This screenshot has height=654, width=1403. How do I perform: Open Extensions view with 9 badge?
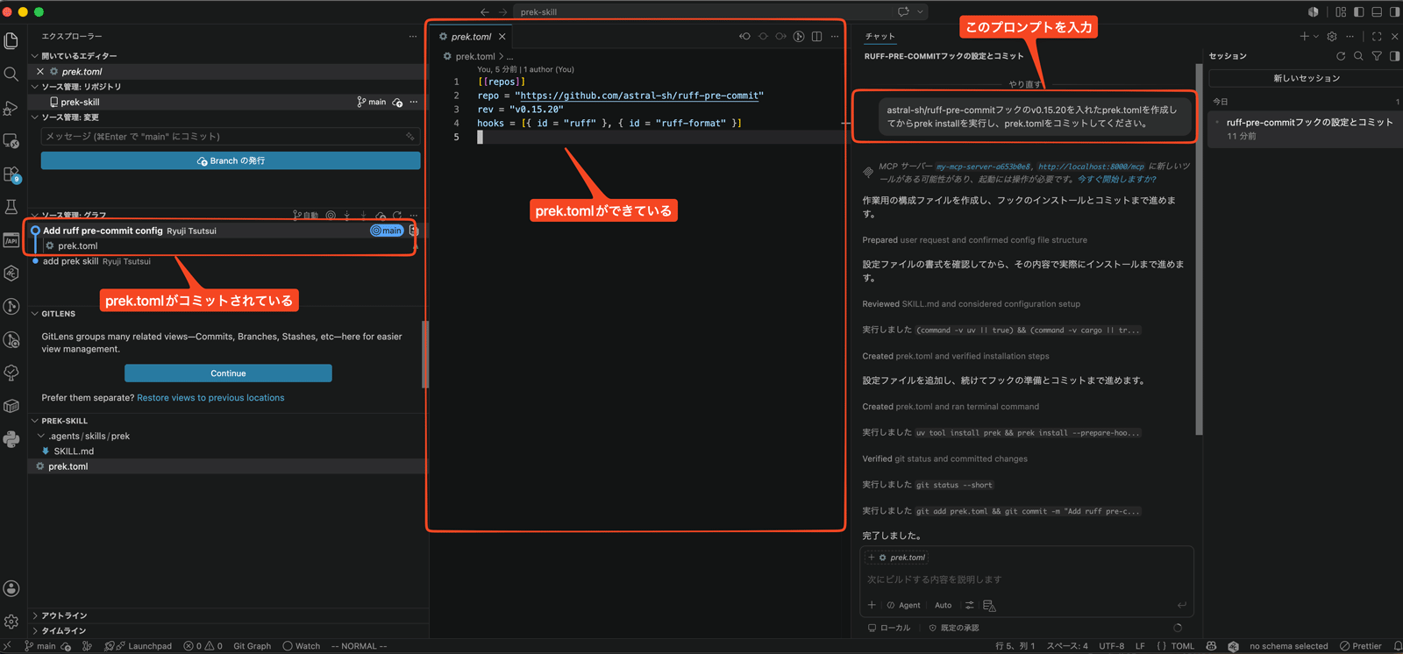click(11, 174)
